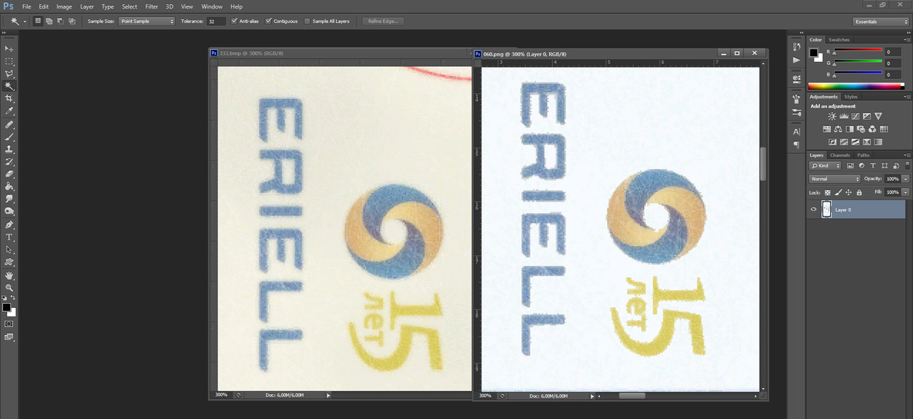Select the Hand tool
Screen dimensions: 913x419
pos(9,275)
